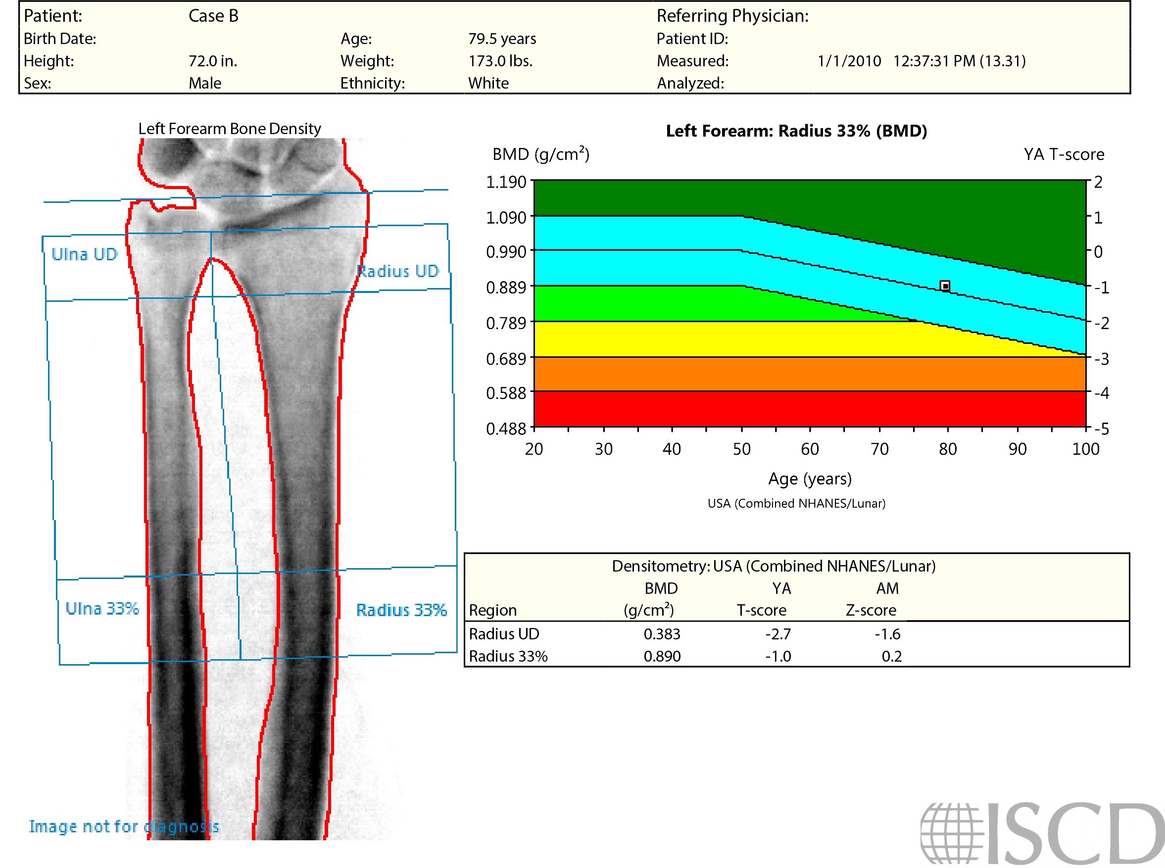
Task: Click the patient data marker on chart
Action: [944, 286]
